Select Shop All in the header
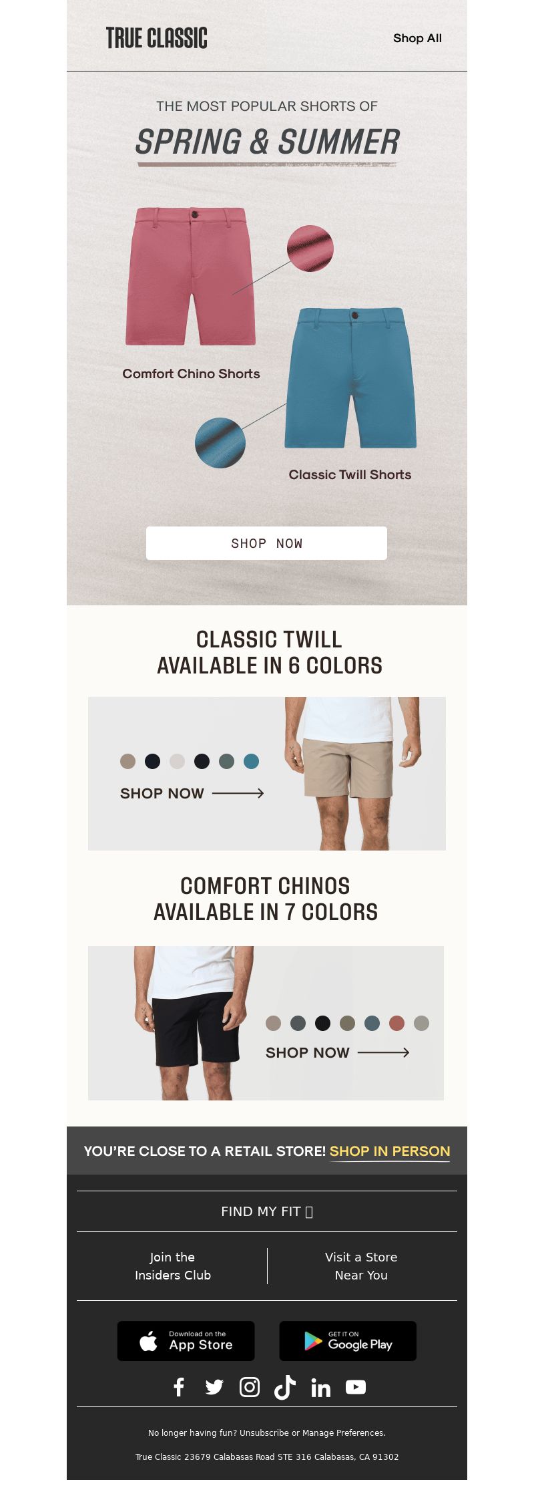534x1506 pixels. click(417, 38)
